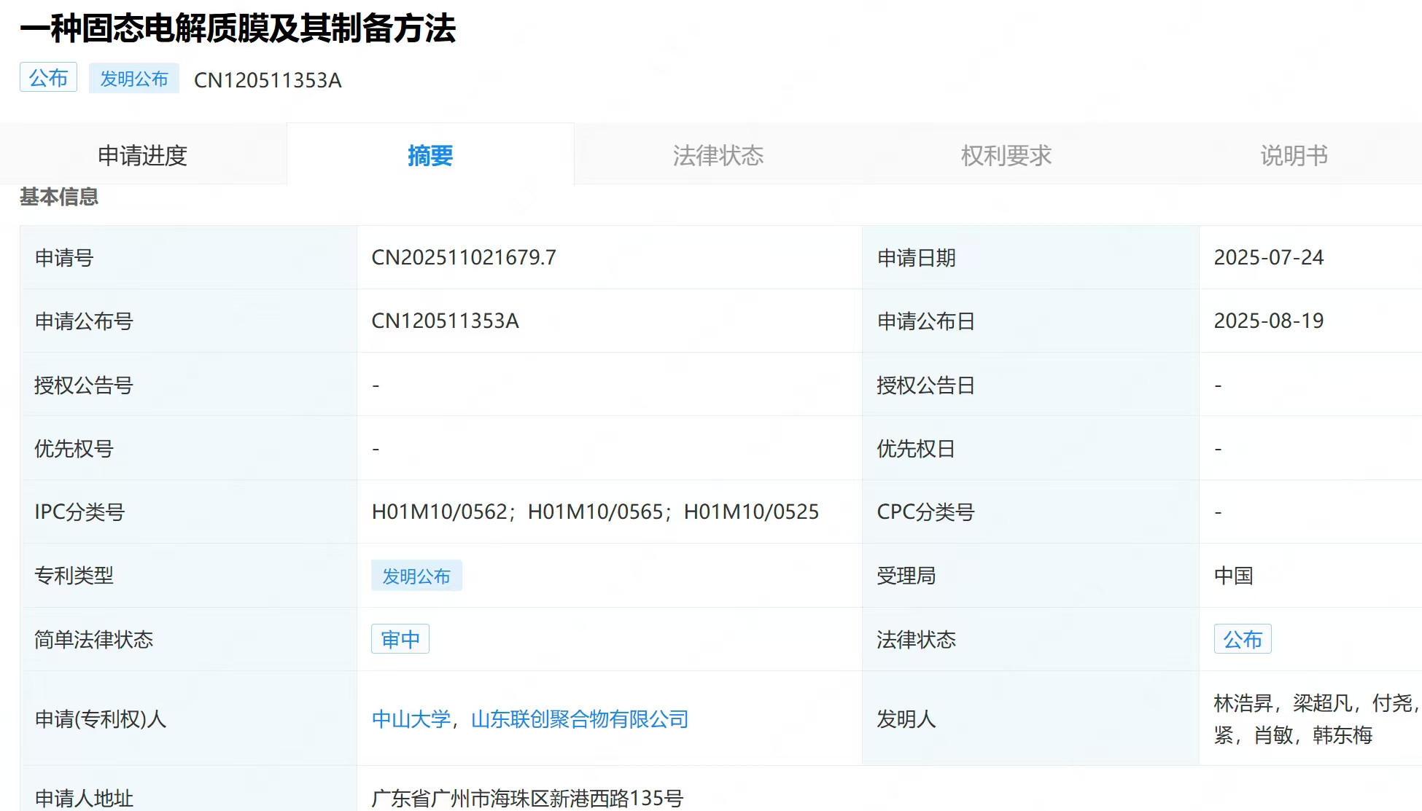Image resolution: width=1422 pixels, height=811 pixels.
Task: Select IPC code H01M10/0565
Action: pyautogui.click(x=596, y=512)
